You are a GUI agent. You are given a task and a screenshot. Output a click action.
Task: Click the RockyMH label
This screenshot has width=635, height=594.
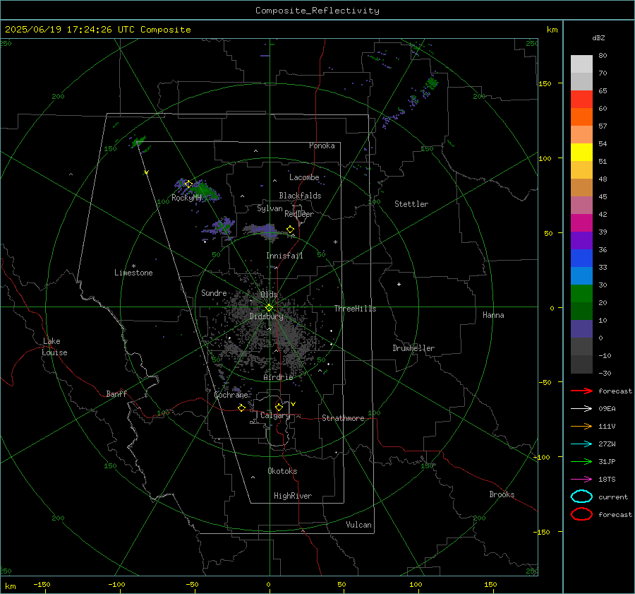[x=186, y=198]
